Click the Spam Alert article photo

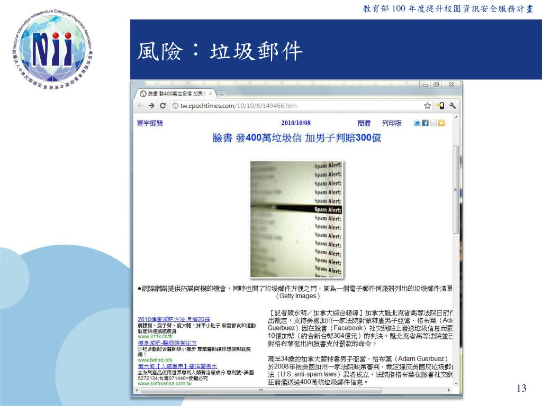pyautogui.click(x=297, y=219)
